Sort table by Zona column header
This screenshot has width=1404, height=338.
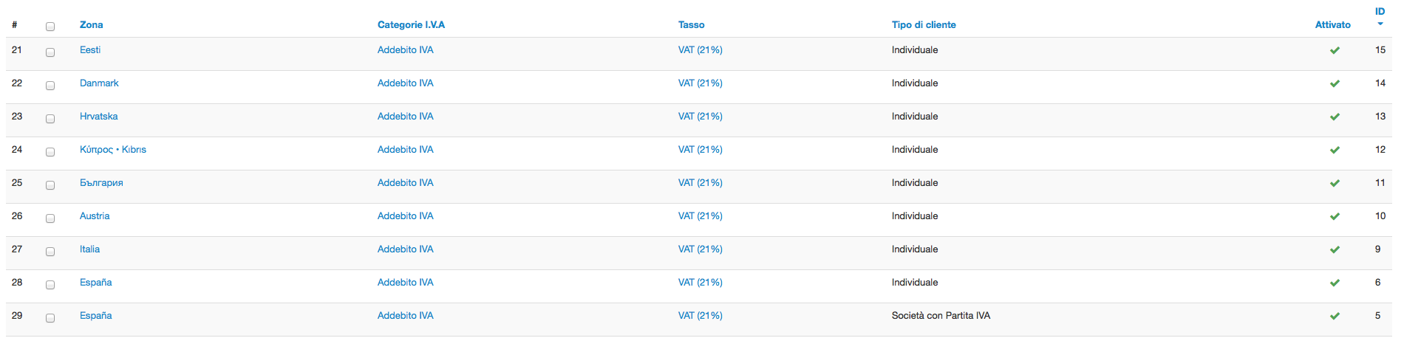click(x=91, y=25)
